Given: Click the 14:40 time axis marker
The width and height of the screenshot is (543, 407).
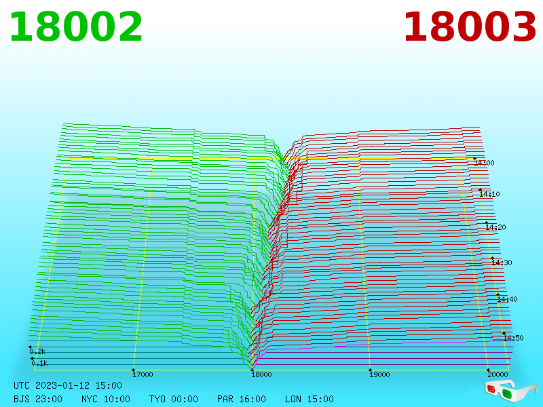Looking at the screenshot, I should (507, 299).
